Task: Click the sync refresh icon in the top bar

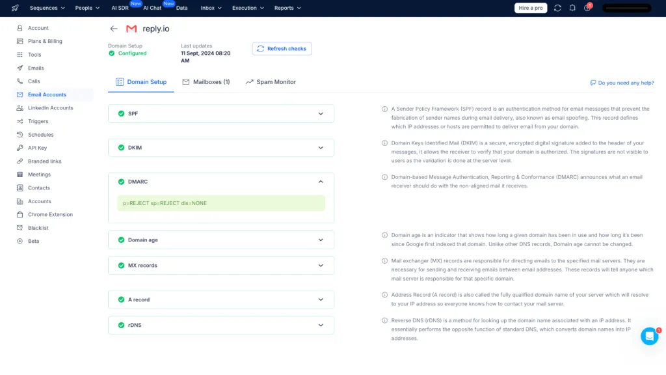Action: point(557,8)
